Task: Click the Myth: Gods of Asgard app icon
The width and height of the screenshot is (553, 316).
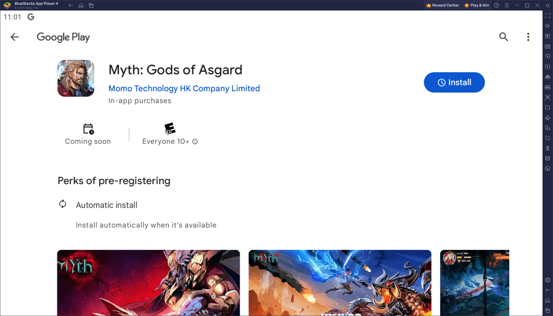Action: point(76,78)
